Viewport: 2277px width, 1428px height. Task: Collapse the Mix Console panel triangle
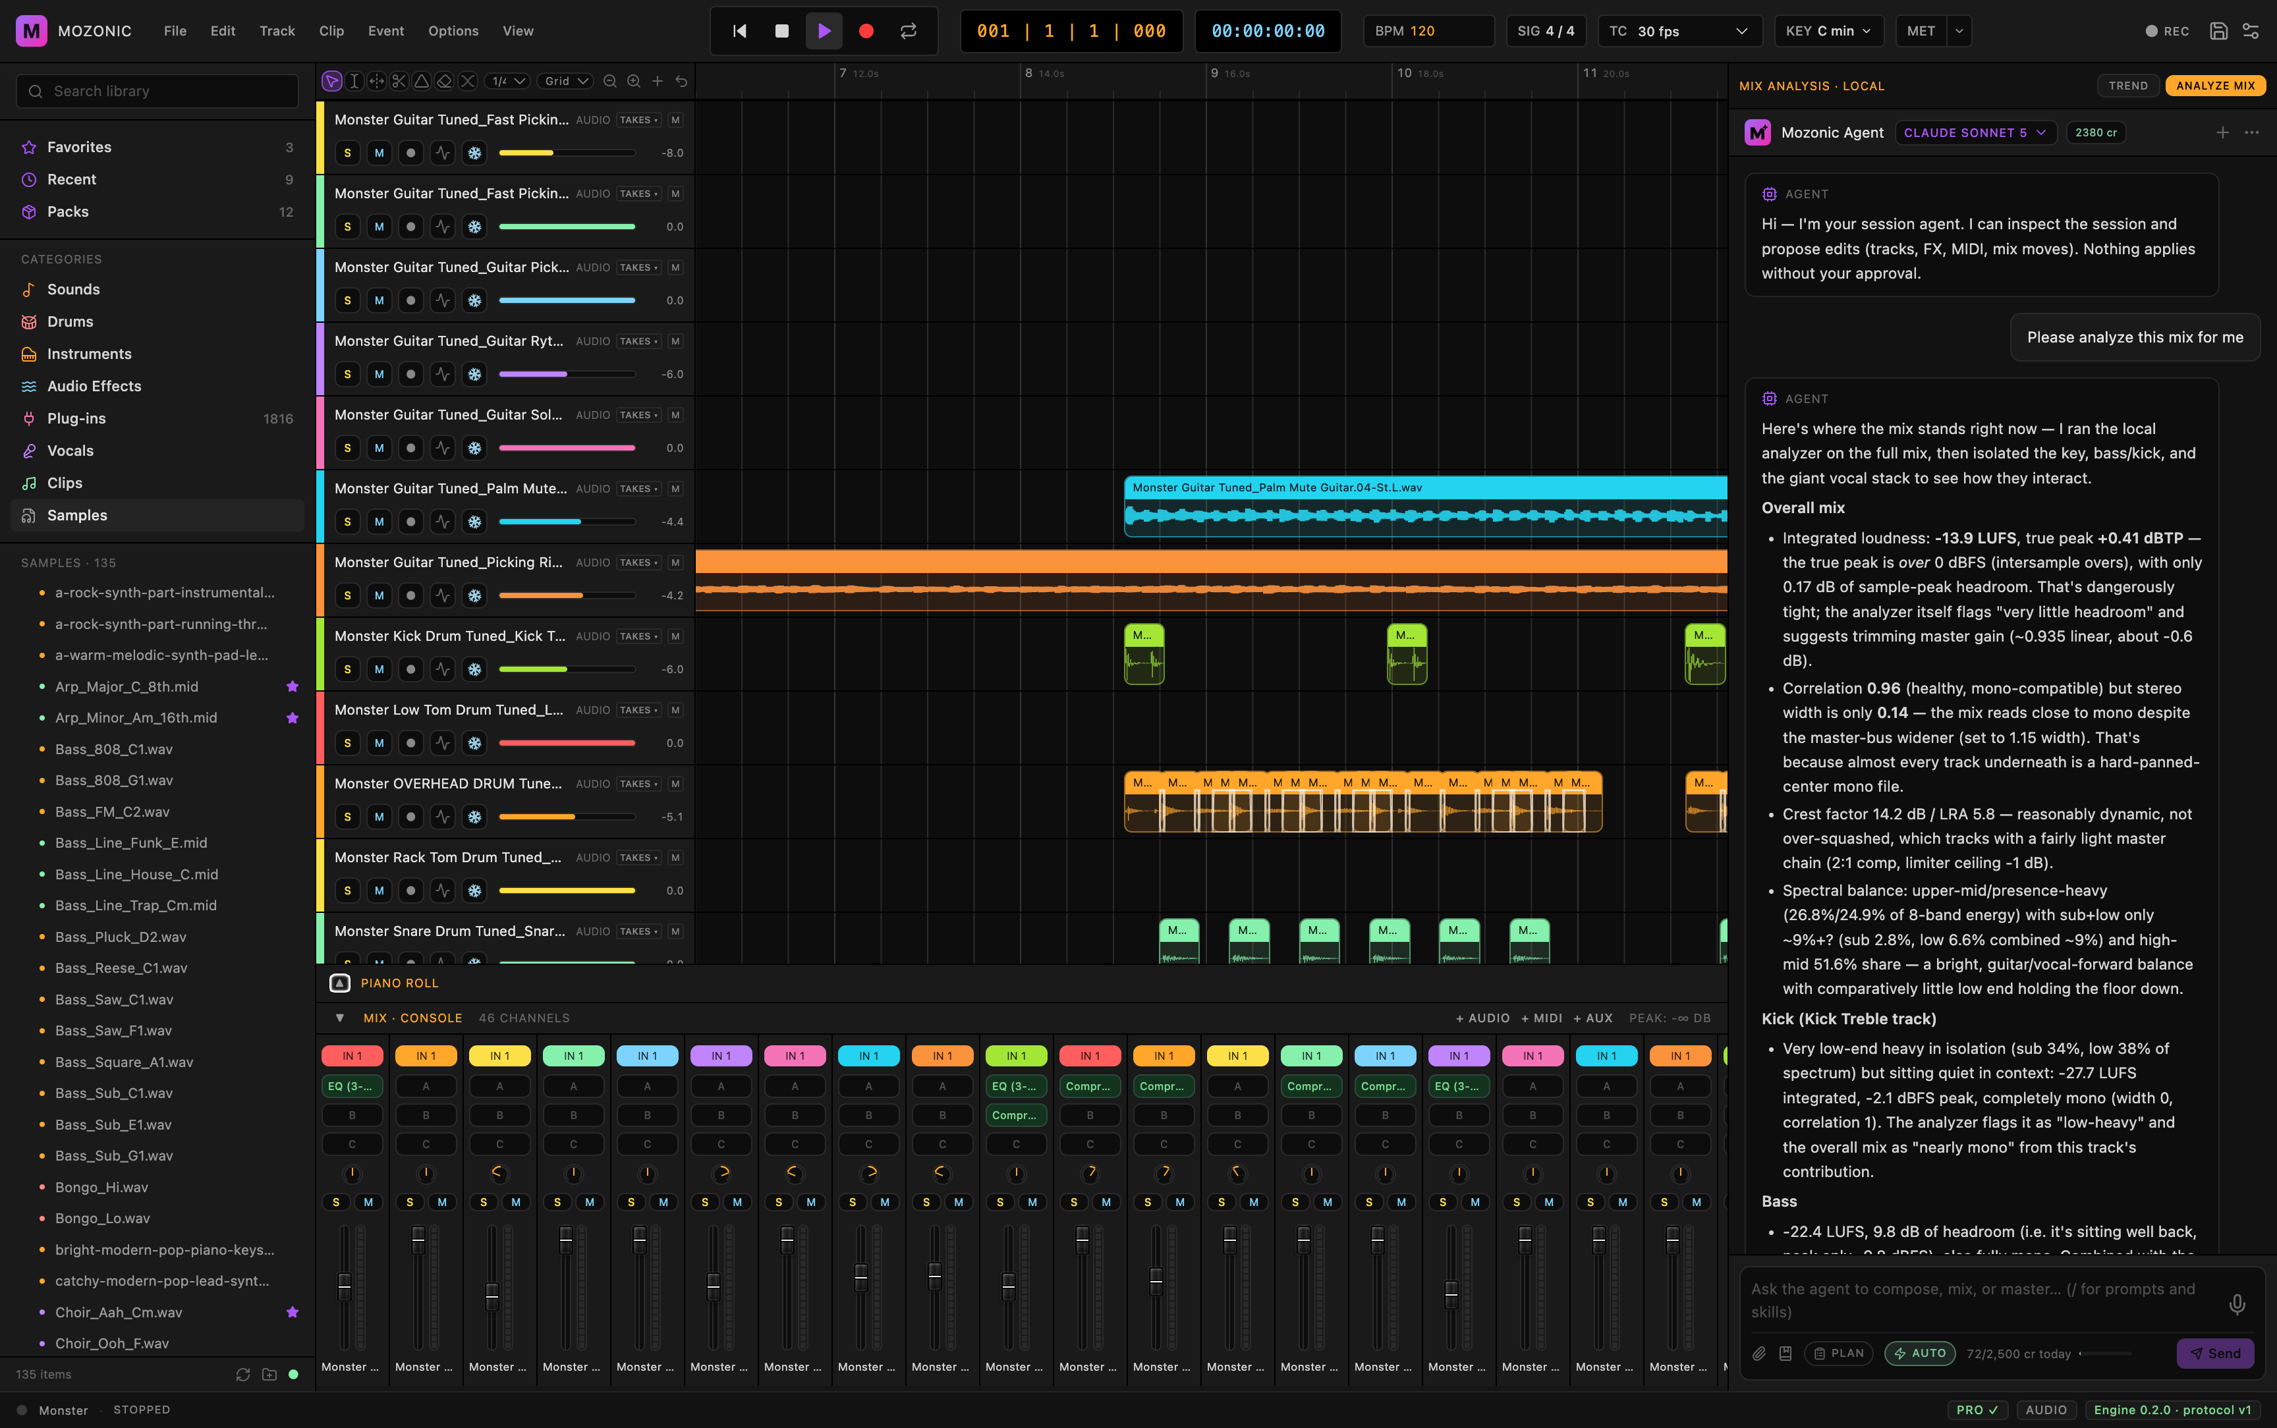click(340, 1018)
